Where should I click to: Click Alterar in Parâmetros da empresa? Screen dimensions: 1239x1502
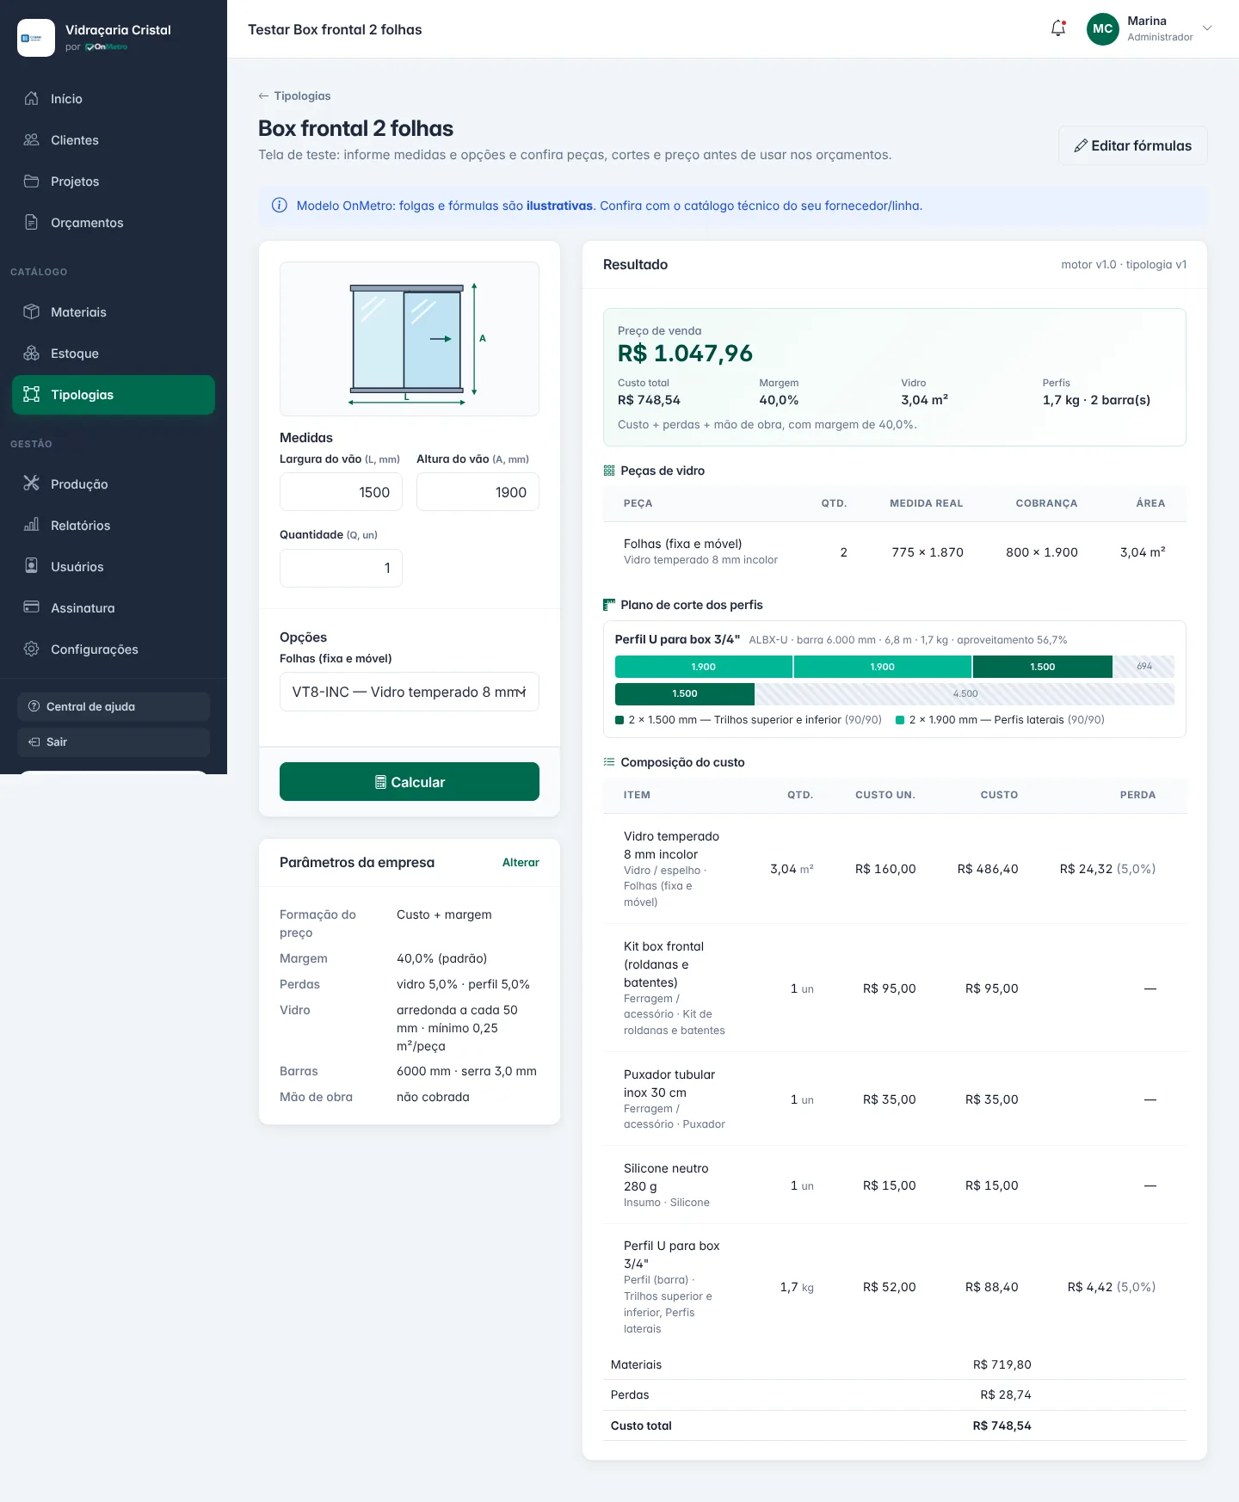(x=521, y=862)
